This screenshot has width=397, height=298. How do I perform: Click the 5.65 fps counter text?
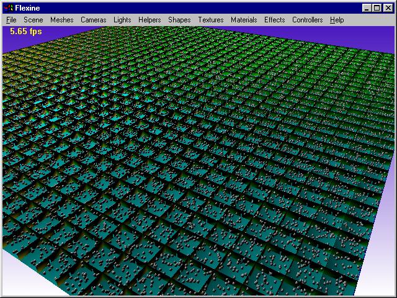point(26,32)
